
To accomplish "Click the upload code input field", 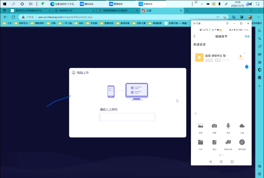I will click(127, 117).
